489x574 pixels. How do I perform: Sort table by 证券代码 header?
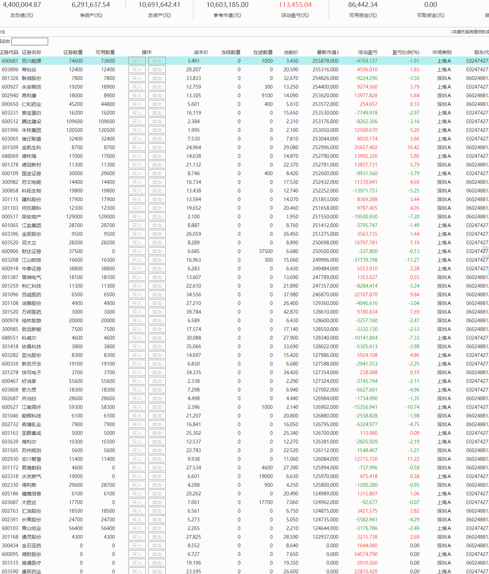click(9, 52)
